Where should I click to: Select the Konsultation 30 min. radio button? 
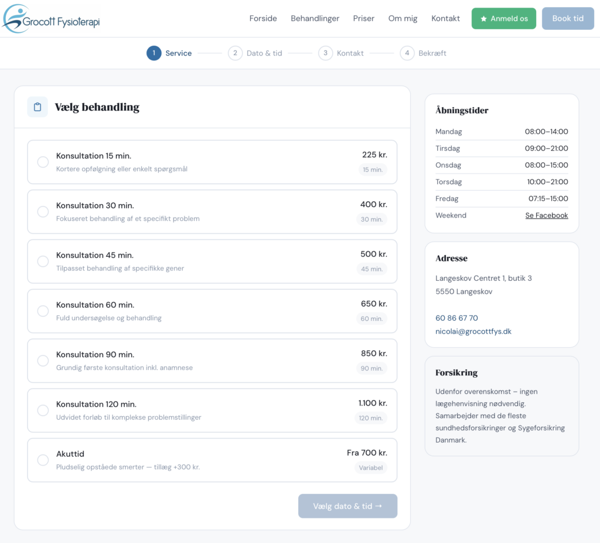[43, 212]
